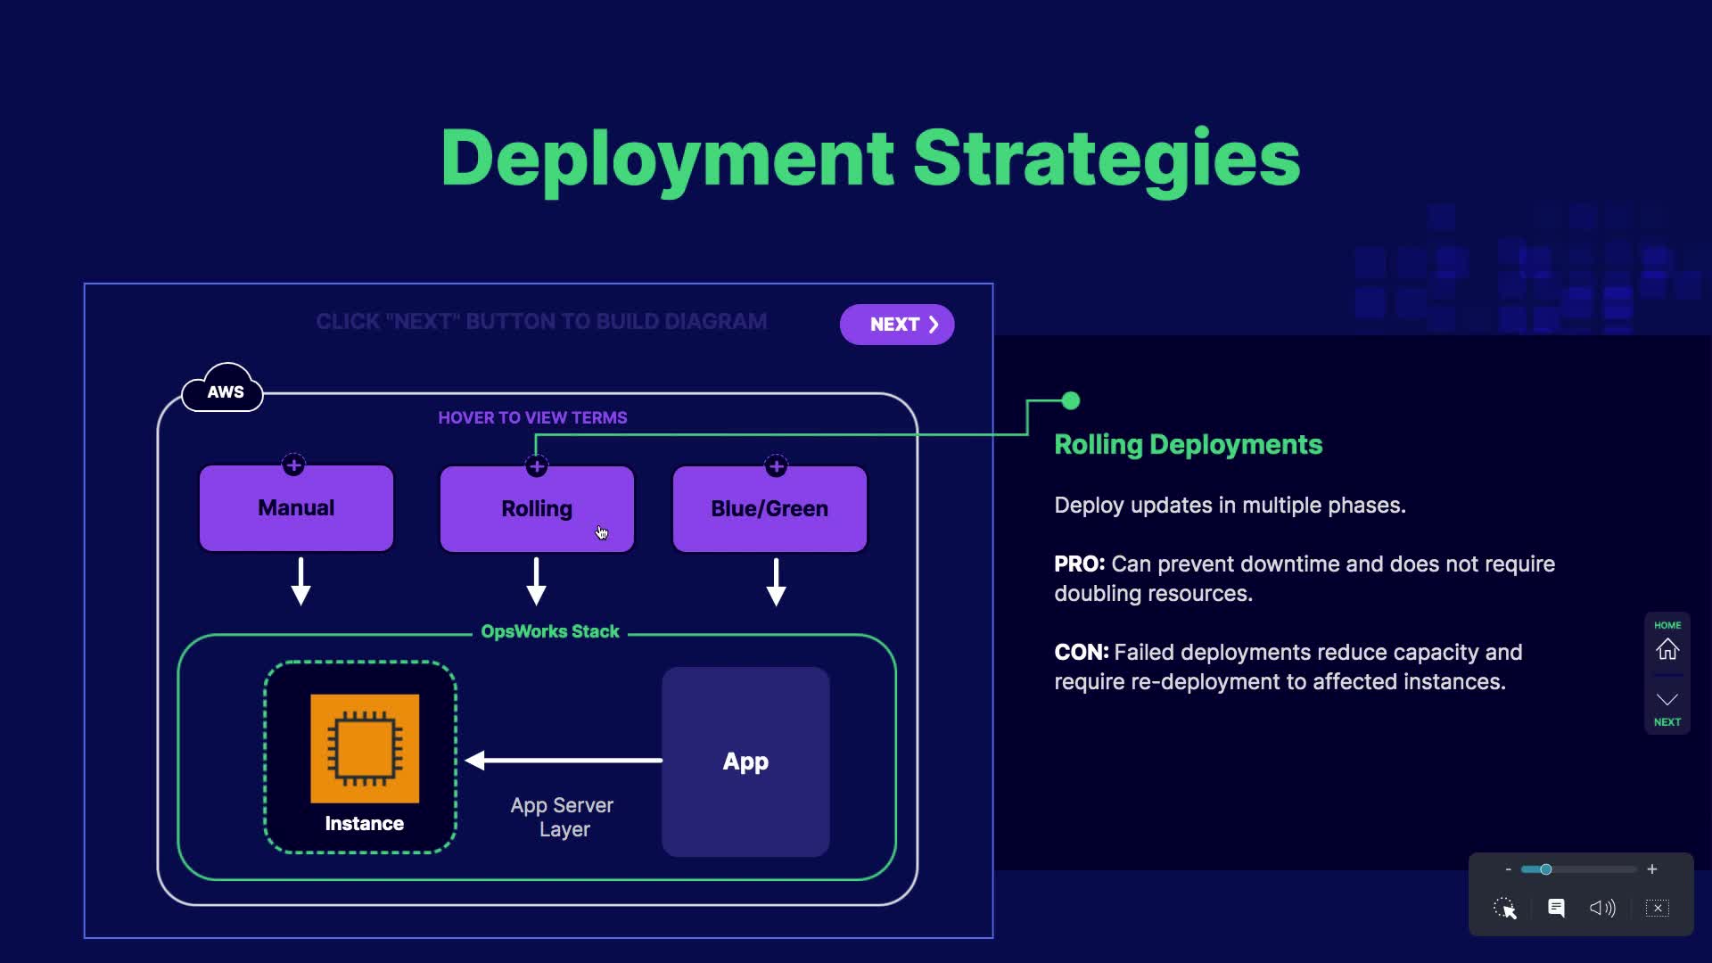This screenshot has width=1712, height=963.
Task: Expand plus icon above Manual box
Action: coord(293,465)
